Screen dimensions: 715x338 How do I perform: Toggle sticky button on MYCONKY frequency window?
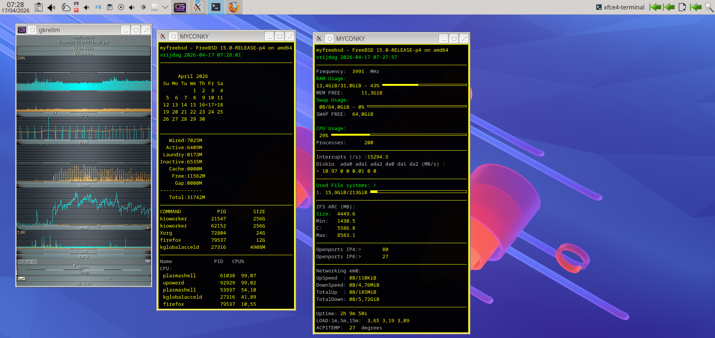coord(329,39)
